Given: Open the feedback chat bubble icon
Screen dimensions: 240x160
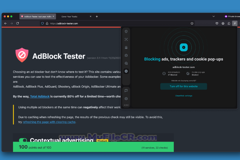Looking at the screenshot, I should click(x=126, y=91).
